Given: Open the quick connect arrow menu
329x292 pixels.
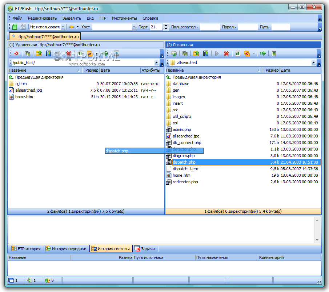Looking at the screenshot, I should tap(78, 27).
